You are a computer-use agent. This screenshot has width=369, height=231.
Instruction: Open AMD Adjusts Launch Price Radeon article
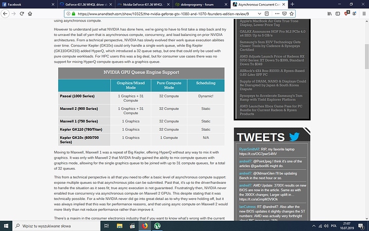pyautogui.click(x=272, y=60)
